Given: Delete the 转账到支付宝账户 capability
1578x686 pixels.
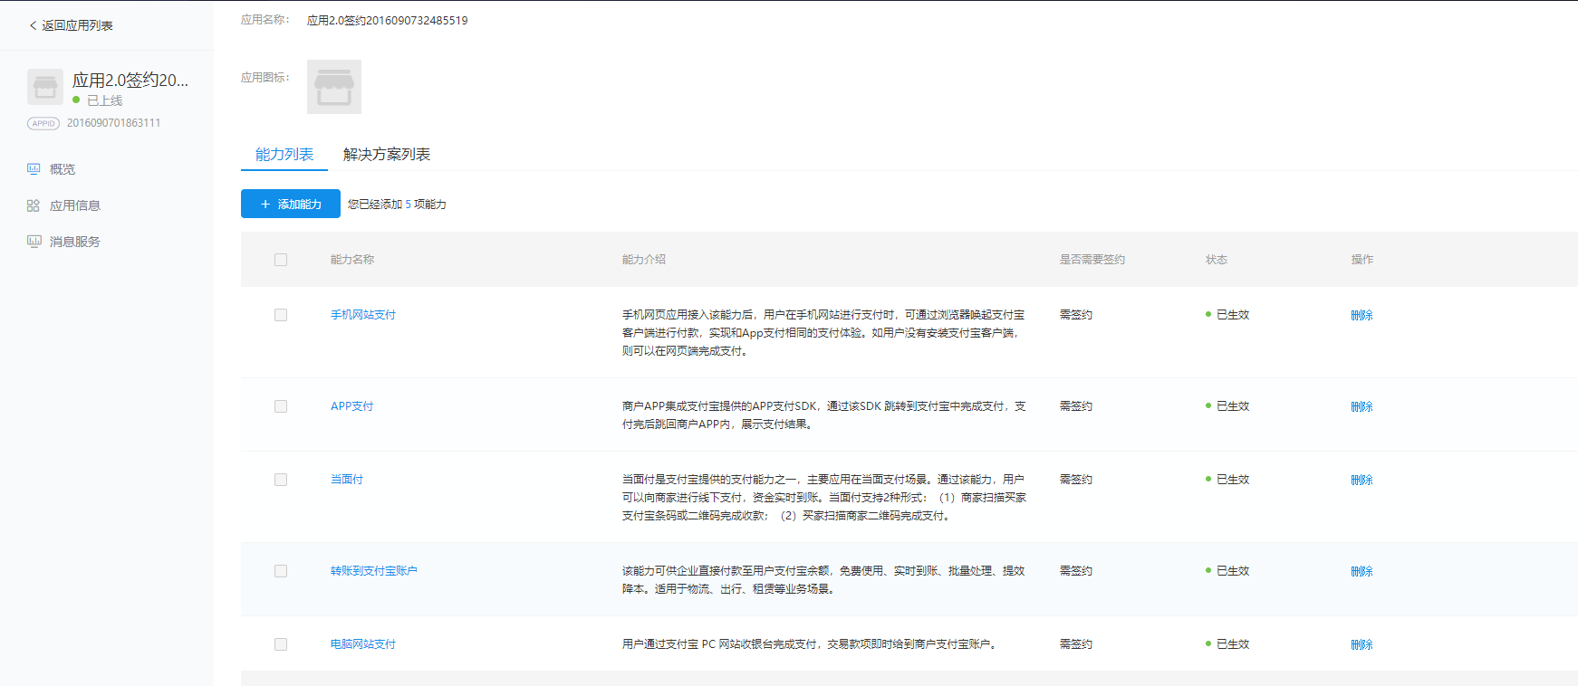Looking at the screenshot, I should 1362,571.
